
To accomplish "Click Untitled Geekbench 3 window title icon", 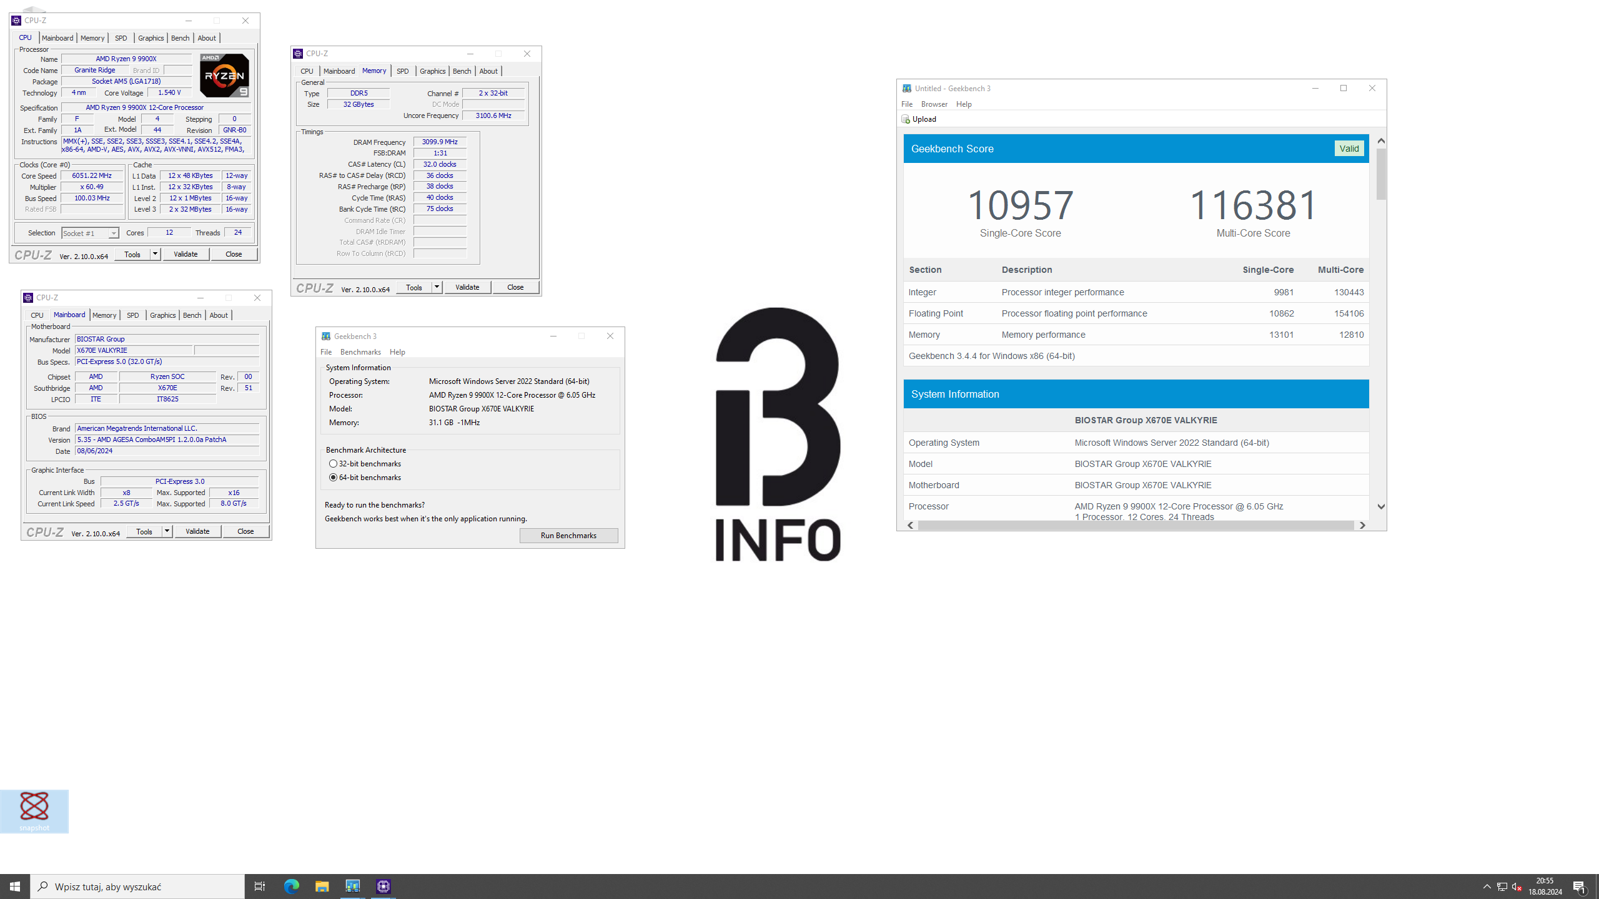I will [x=907, y=88].
